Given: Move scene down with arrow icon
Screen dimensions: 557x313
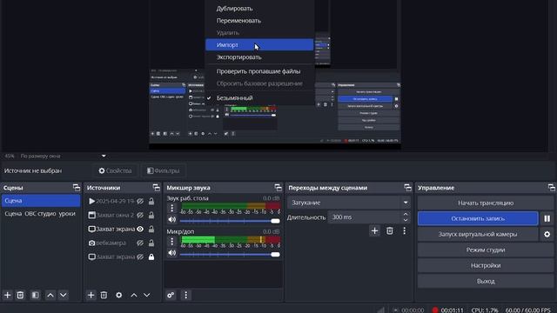Looking at the screenshot, I should [64, 295].
